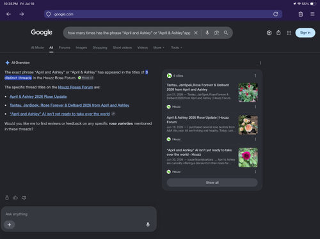Open Tantau JanSpek source card title

pos(198,87)
